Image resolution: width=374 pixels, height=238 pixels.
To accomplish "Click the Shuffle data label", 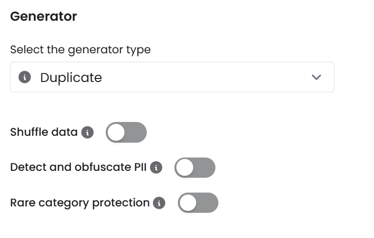I will pyautogui.click(x=44, y=132).
